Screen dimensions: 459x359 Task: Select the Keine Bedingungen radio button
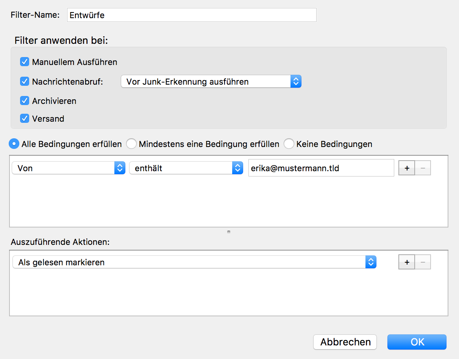(x=289, y=144)
